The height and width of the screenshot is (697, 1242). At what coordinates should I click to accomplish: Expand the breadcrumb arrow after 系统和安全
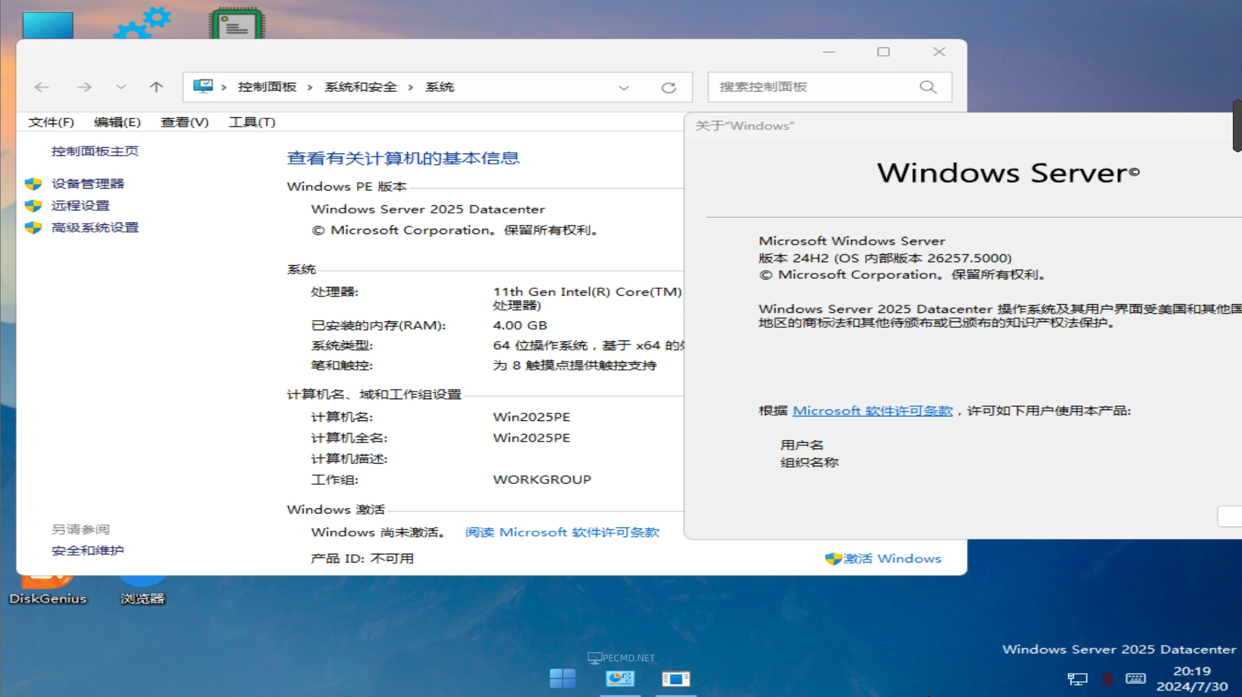click(410, 87)
